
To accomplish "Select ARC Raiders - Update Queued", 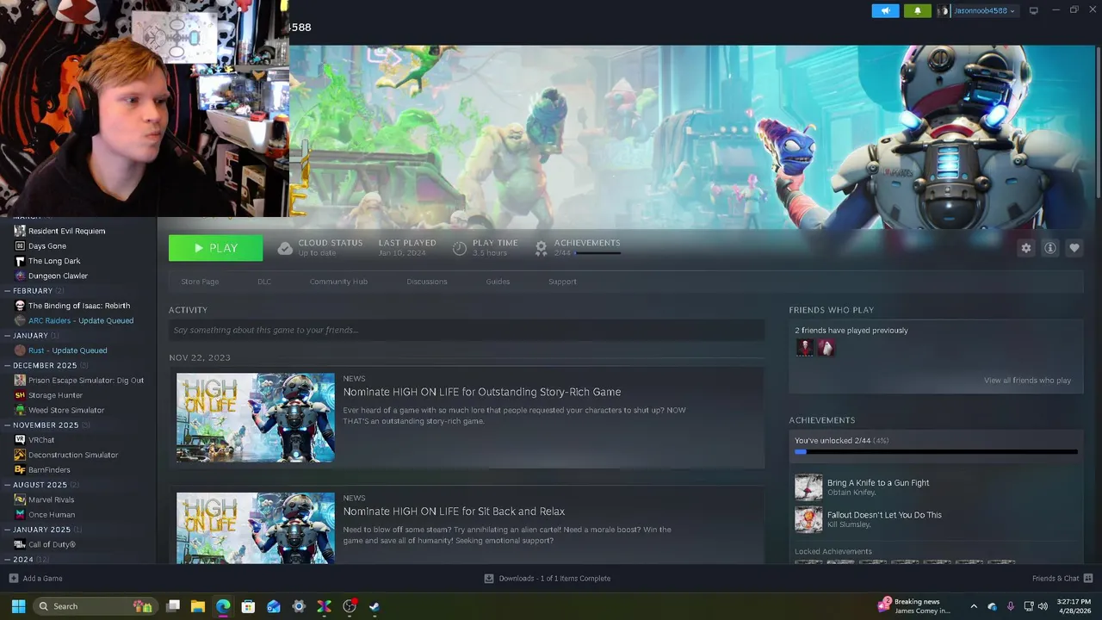I will [x=81, y=320].
